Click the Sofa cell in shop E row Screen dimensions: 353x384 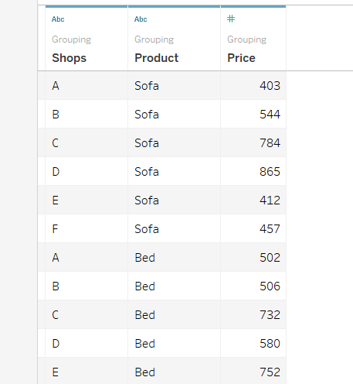point(174,201)
